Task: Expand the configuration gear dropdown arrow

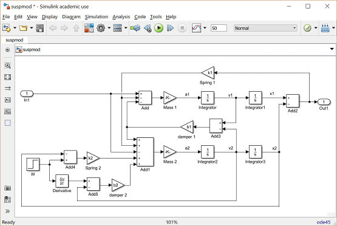Action: 109,28
